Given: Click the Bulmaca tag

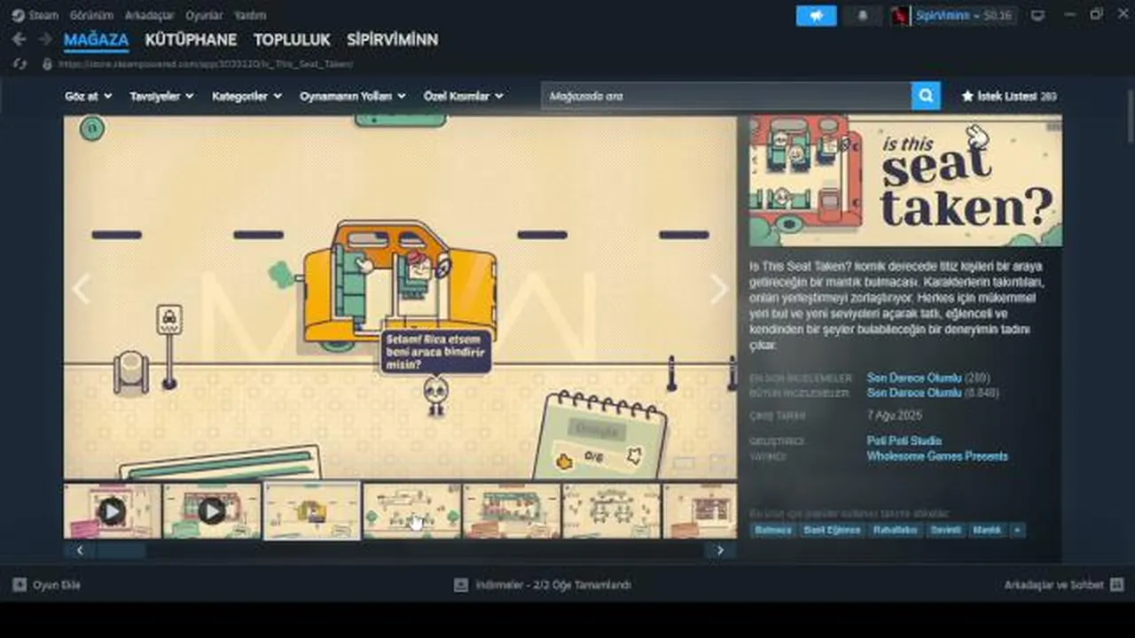Looking at the screenshot, I should click(773, 530).
